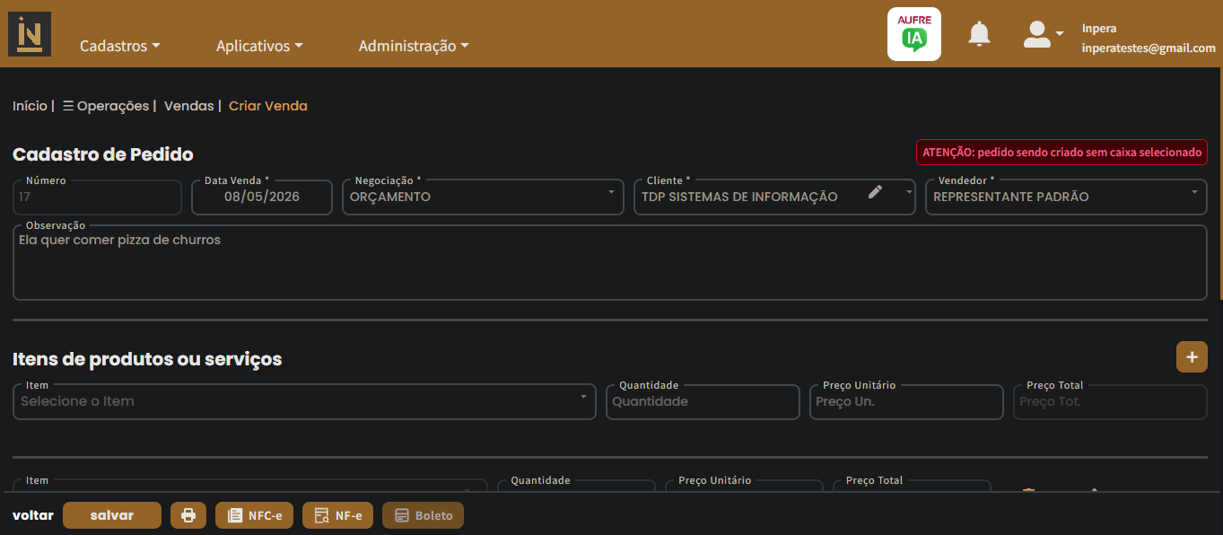Open the notifications bell
Viewport: 1223px width, 535px height.
[979, 34]
